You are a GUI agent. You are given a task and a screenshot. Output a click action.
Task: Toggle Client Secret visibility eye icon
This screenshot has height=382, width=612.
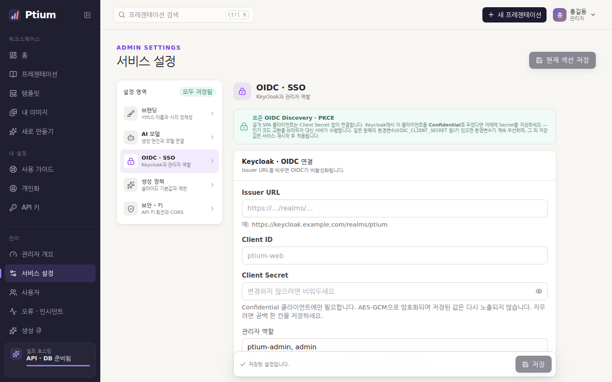(x=538, y=291)
